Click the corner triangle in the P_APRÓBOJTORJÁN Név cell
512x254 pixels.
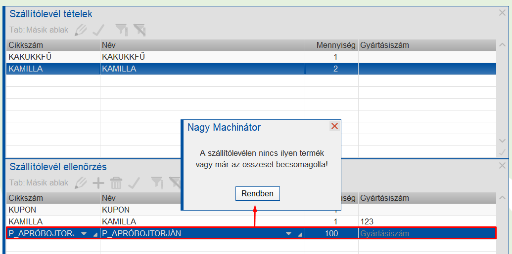click(300, 234)
